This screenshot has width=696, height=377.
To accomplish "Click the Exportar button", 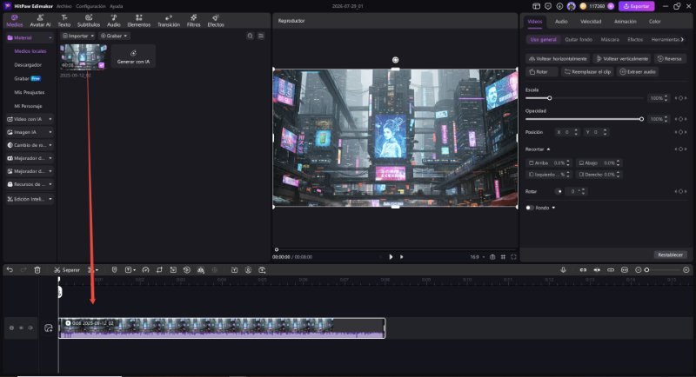I will [x=637, y=6].
